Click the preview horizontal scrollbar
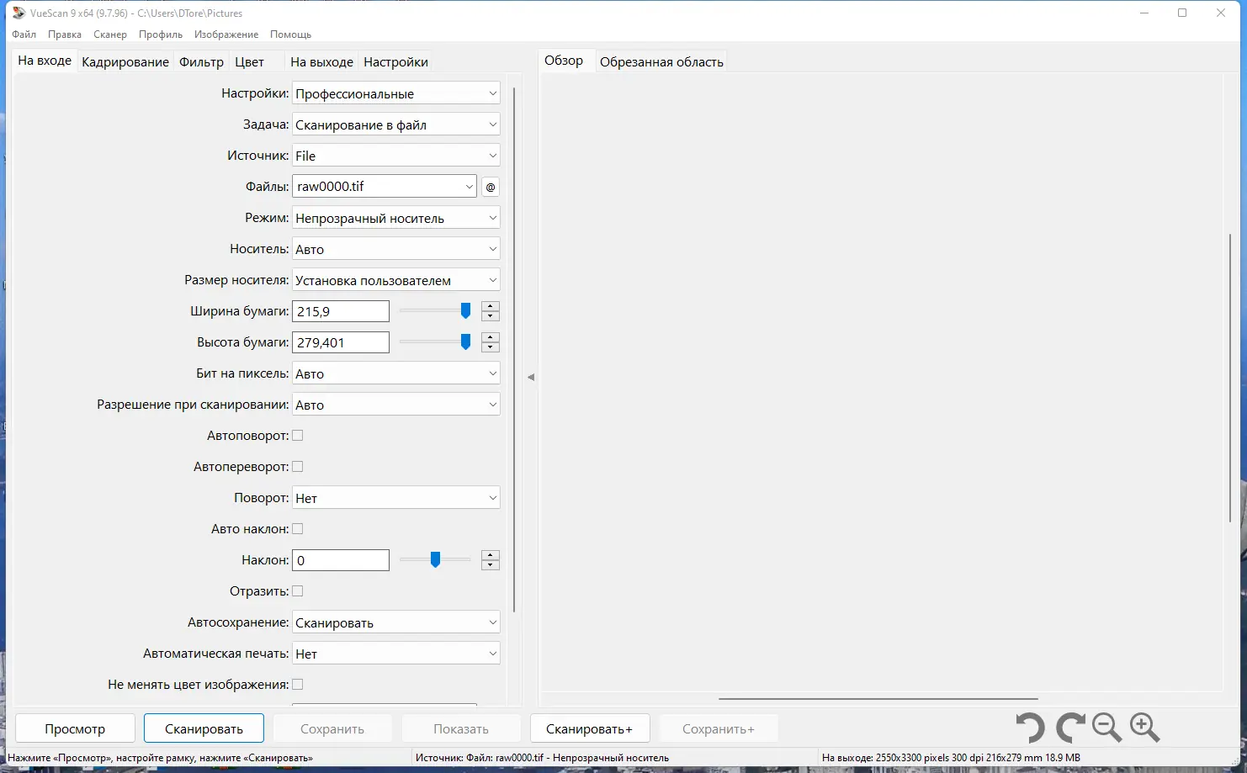1247x773 pixels. (x=878, y=699)
